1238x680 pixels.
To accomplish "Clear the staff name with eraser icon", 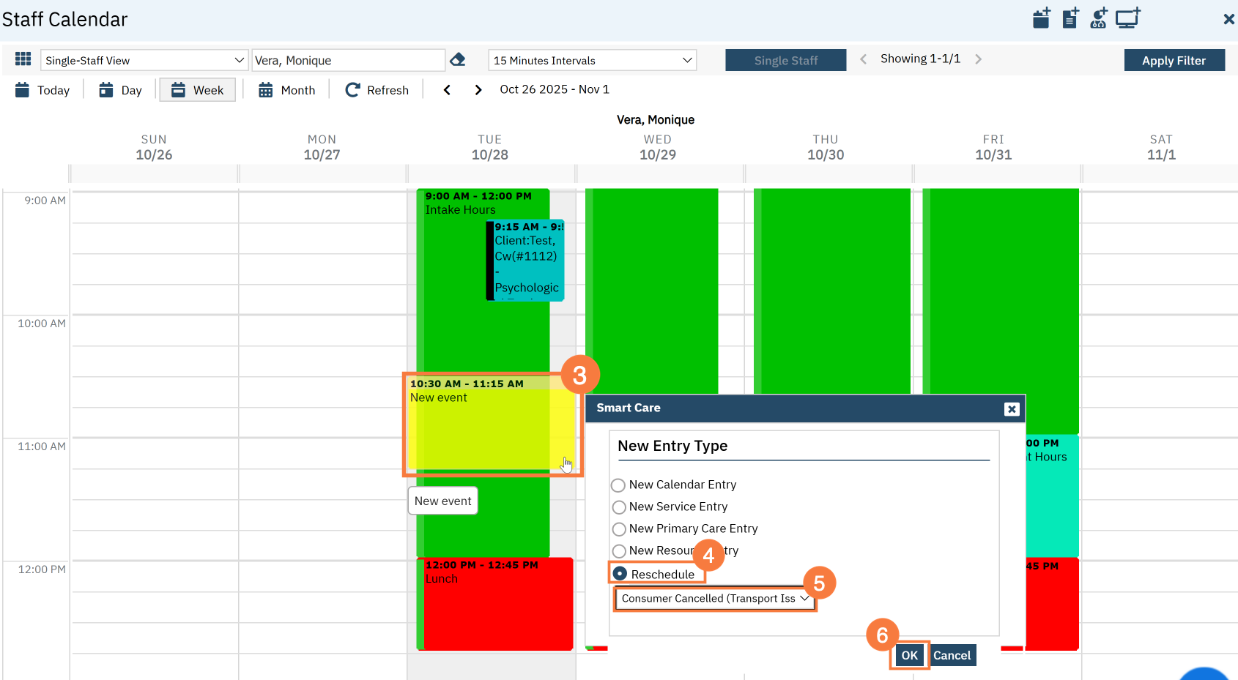I will click(458, 60).
